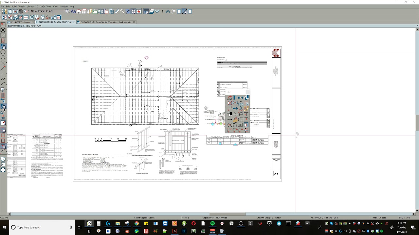Click the terrain landscape tool icon
Screen dimensions: 419x235
click(x=95, y=11)
